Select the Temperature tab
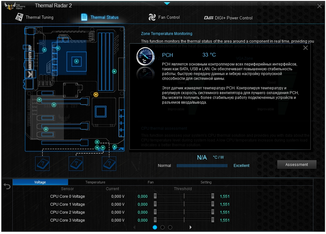This screenshot has height=234, width=326. tap(95, 182)
